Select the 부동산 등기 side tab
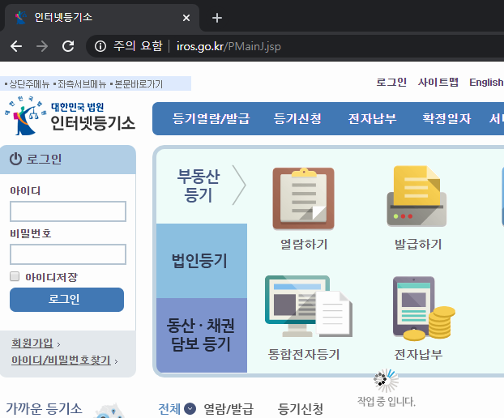This screenshot has height=418, width=504. 202,186
